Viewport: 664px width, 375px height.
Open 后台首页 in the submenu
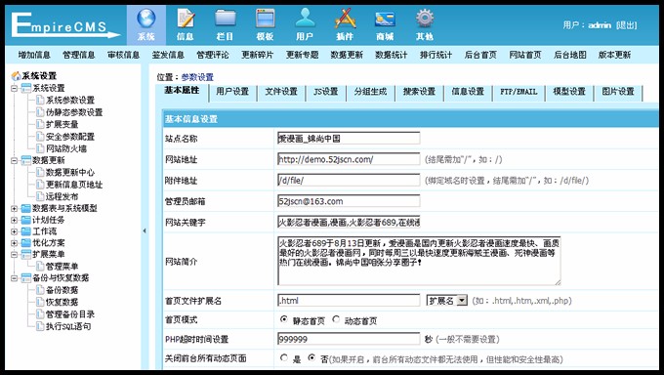coord(480,55)
